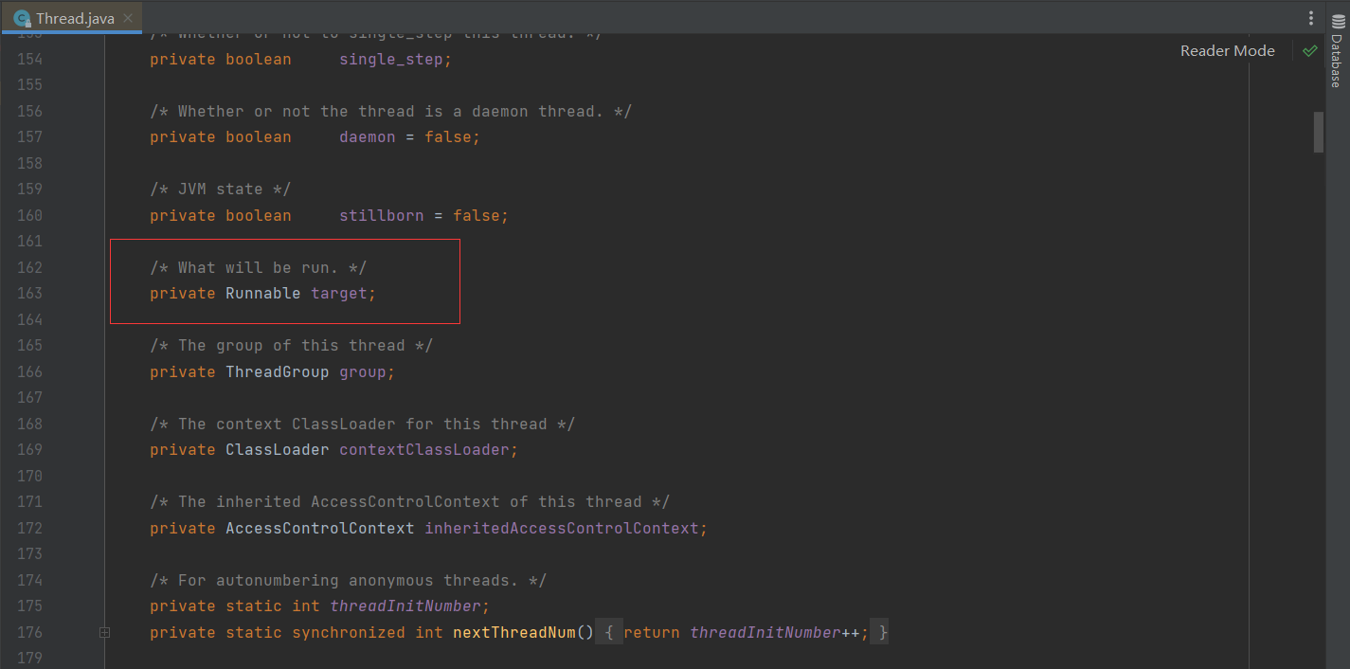Click the green inspection checkmark icon
Image resolution: width=1350 pixels, height=669 pixels.
[x=1309, y=51]
